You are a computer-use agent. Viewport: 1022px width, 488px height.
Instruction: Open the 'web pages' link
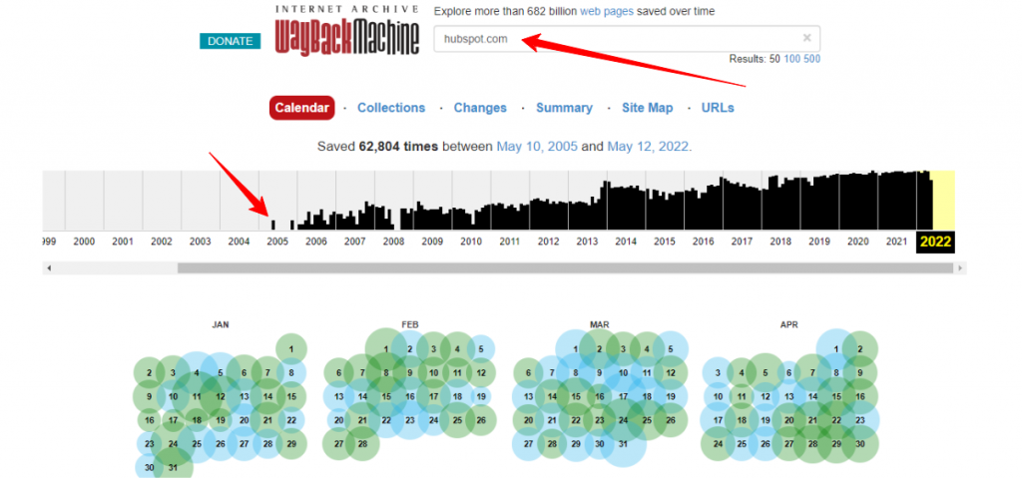click(x=607, y=11)
